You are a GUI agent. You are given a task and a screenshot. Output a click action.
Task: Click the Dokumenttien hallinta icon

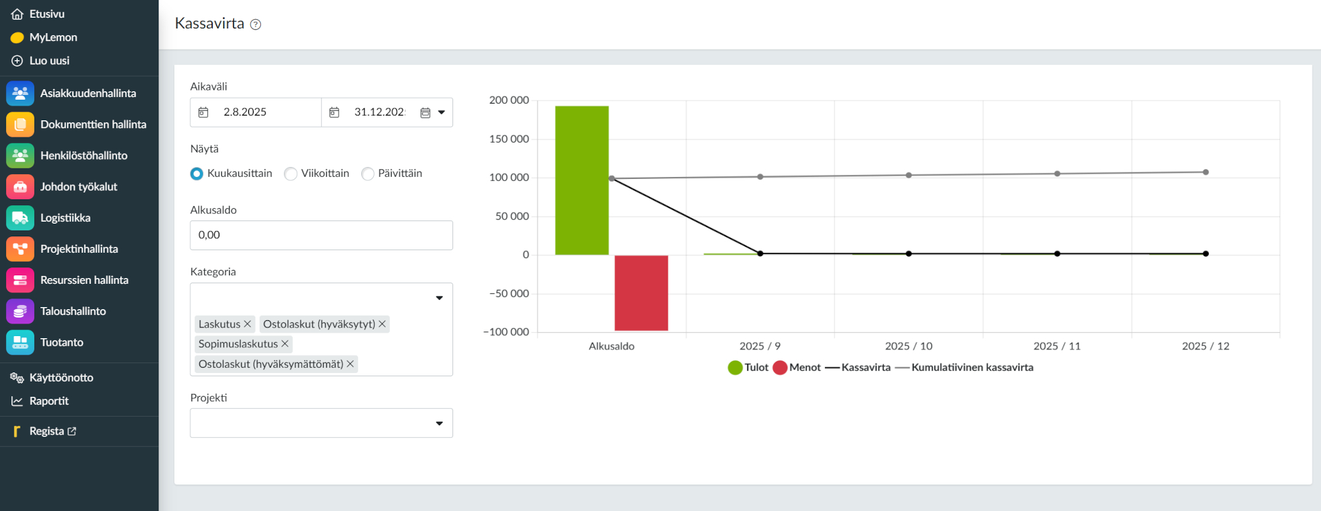click(20, 125)
